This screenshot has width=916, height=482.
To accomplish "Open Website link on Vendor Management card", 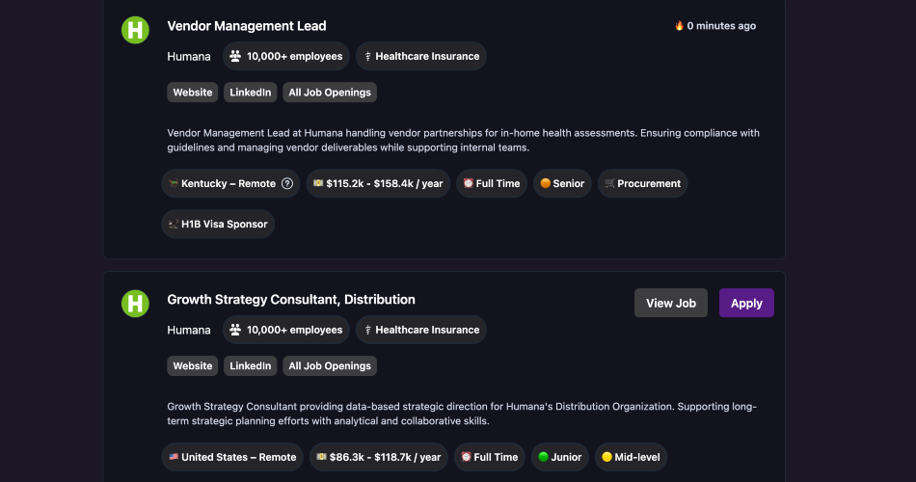I will pos(193,93).
